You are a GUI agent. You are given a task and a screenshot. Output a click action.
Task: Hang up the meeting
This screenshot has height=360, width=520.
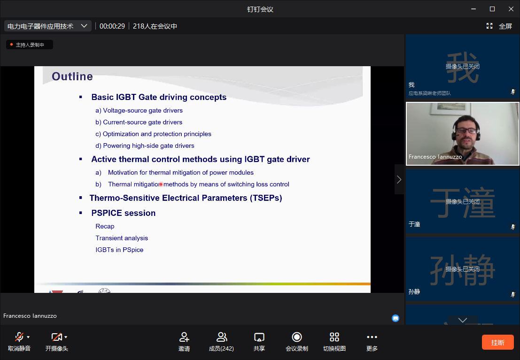pos(497,342)
